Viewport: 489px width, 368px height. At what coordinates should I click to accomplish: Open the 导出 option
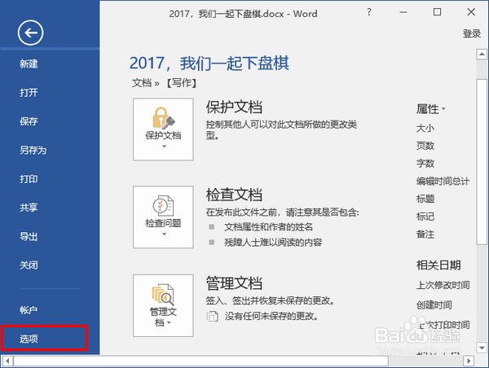29,236
